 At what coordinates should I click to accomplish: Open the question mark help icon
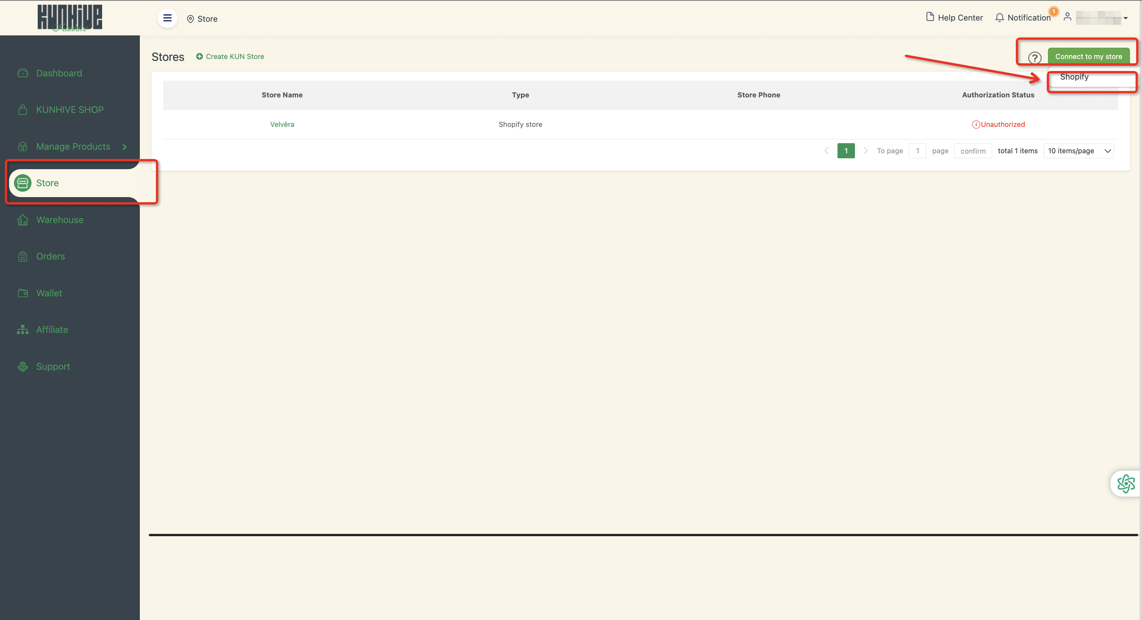1034,57
